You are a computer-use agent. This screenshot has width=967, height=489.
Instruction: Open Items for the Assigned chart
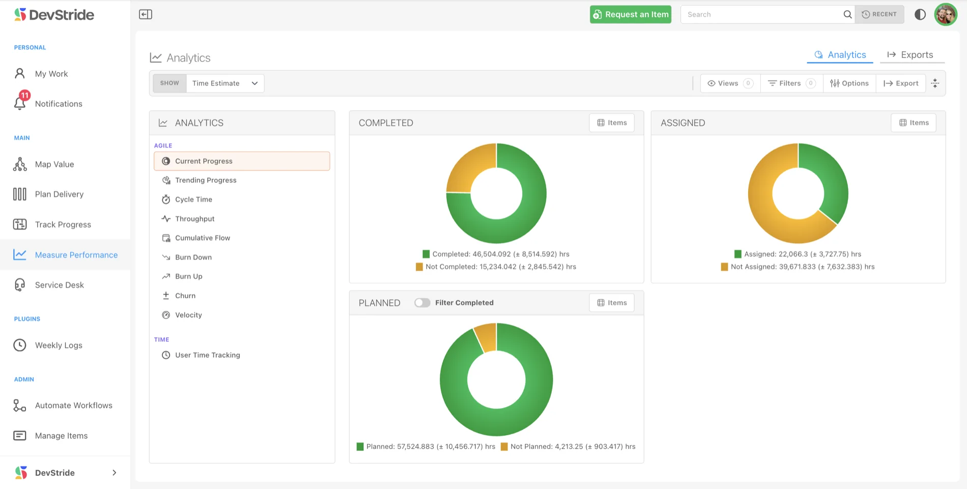tap(914, 123)
